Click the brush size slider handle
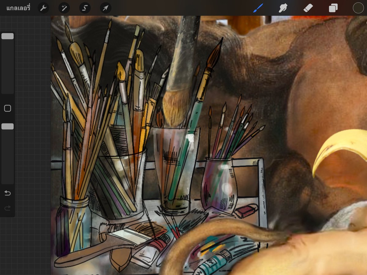Screen dimensions: 367x275 (7, 36)
